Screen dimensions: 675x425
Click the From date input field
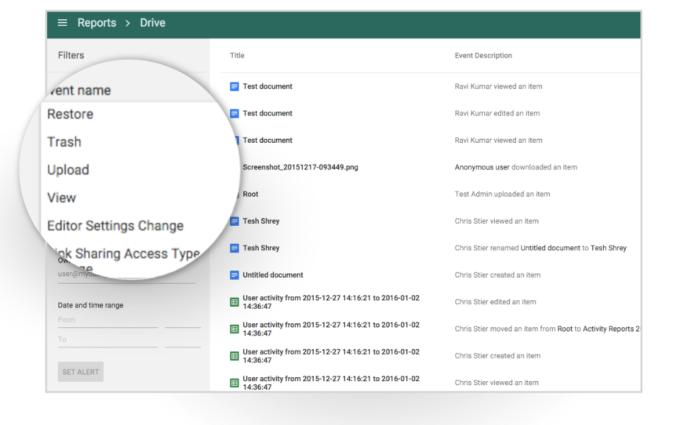tap(108, 320)
